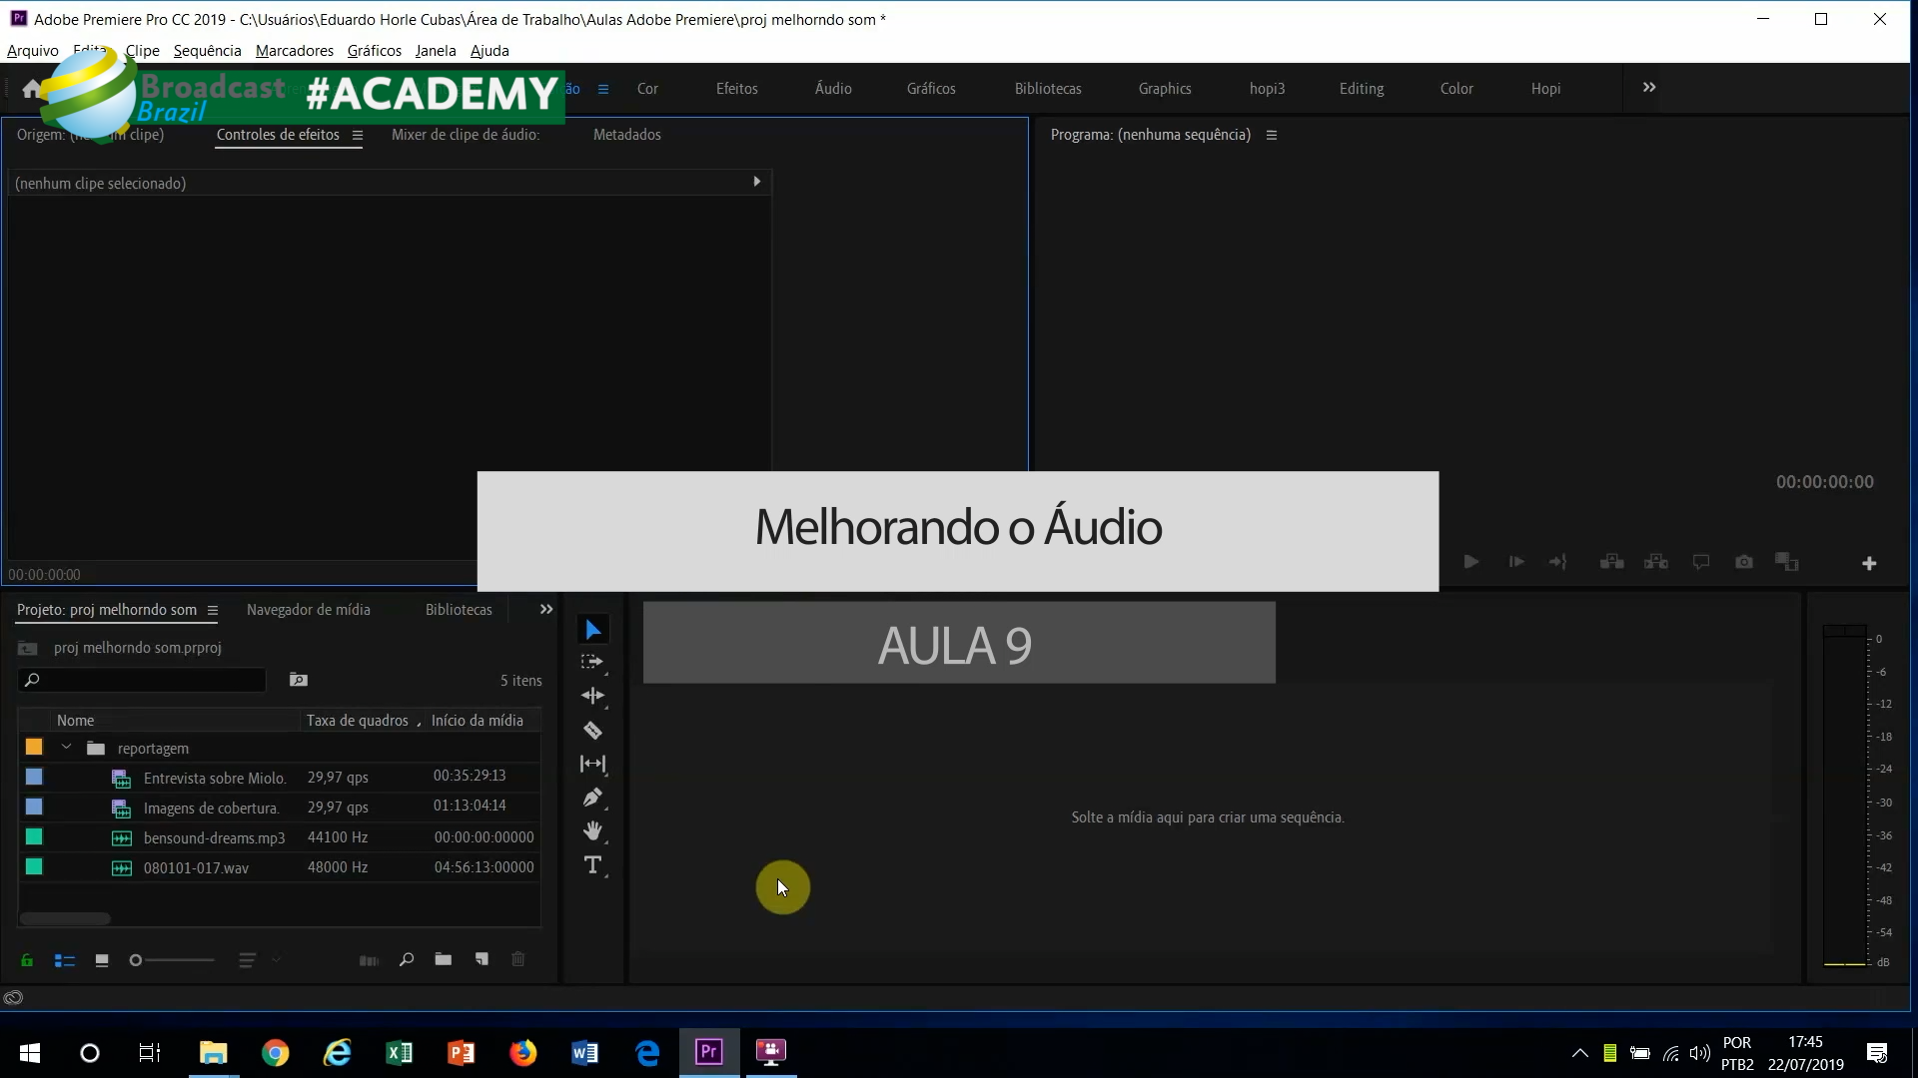Switch Project panel to icon view
This screenshot has width=1918, height=1078.
[102, 960]
